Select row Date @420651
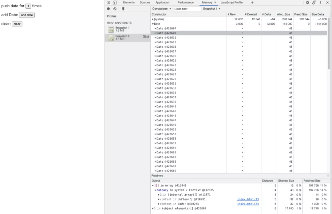Image resolution: width=332 pixels, height=214 pixels. point(239,129)
